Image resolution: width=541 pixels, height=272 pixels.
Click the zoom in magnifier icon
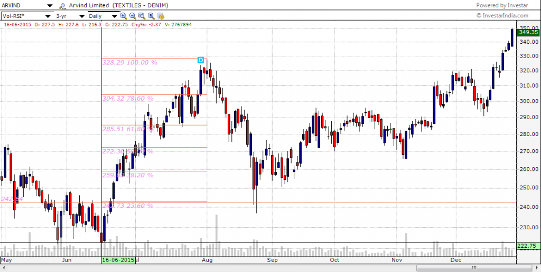[x=123, y=16]
